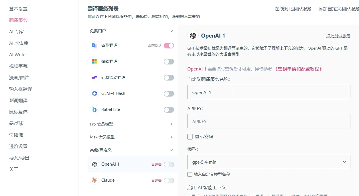Open the 模型 gpt-5.4-mini dropdown
359x196 pixels.
(x=269, y=162)
